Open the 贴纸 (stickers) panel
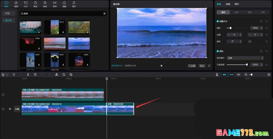Image resolution: width=273 pixels, height=139 pixels. [35, 4]
